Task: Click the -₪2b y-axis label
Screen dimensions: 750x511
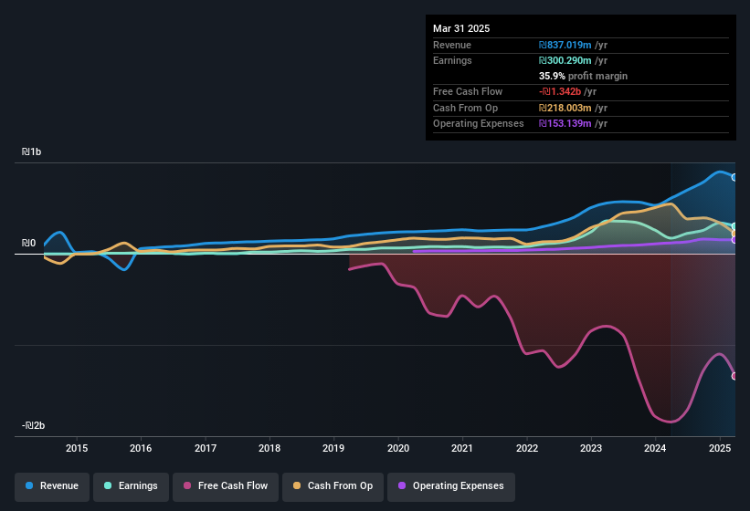Action: pyautogui.click(x=34, y=425)
